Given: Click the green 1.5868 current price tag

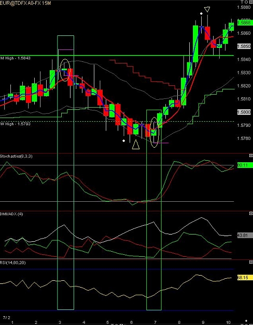Looking at the screenshot, I should point(245,22).
